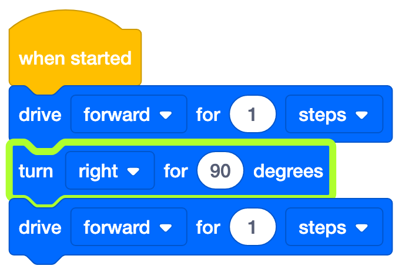Expand the "steps" unit dropdown in last drive block

334,227
